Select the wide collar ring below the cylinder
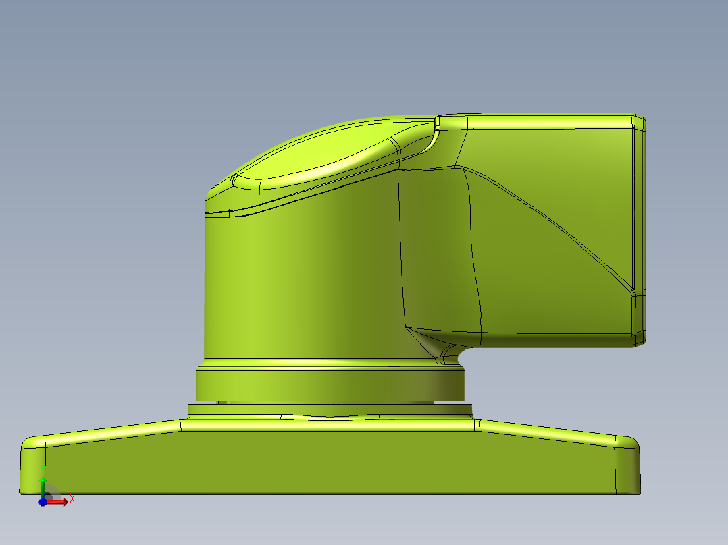The height and width of the screenshot is (545, 728). point(330,384)
